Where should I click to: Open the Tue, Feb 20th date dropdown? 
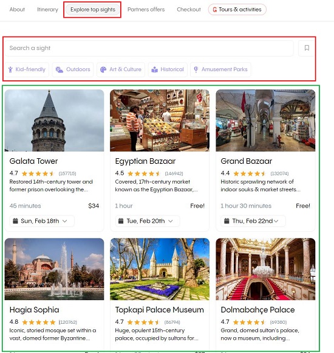pyautogui.click(x=148, y=221)
